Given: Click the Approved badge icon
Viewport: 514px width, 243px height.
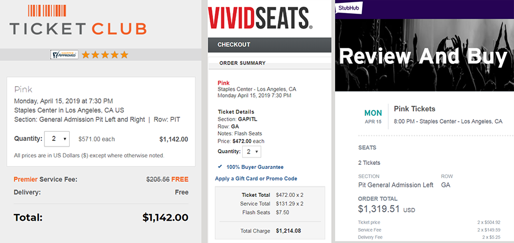Looking at the screenshot, I should coord(64,55).
